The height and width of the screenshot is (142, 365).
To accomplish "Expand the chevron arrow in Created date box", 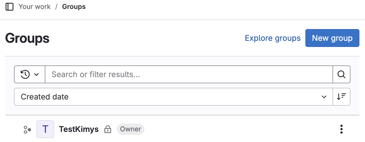I will click(x=324, y=97).
